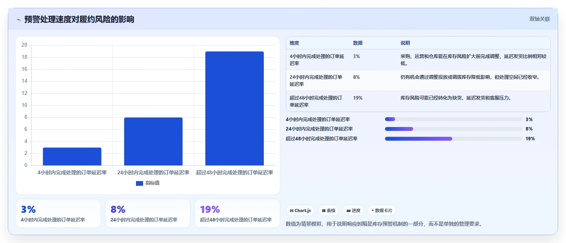Click the description starting with 采购、运营和仓库
The image size is (566, 243).
click(x=473, y=60)
